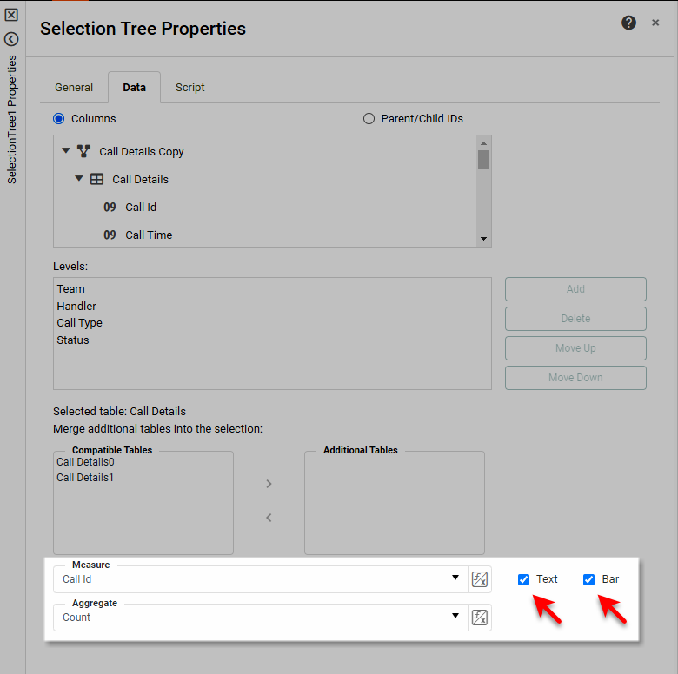Click the tree list scrollbar thumb
Screen dimensions: 678x674
(483, 160)
